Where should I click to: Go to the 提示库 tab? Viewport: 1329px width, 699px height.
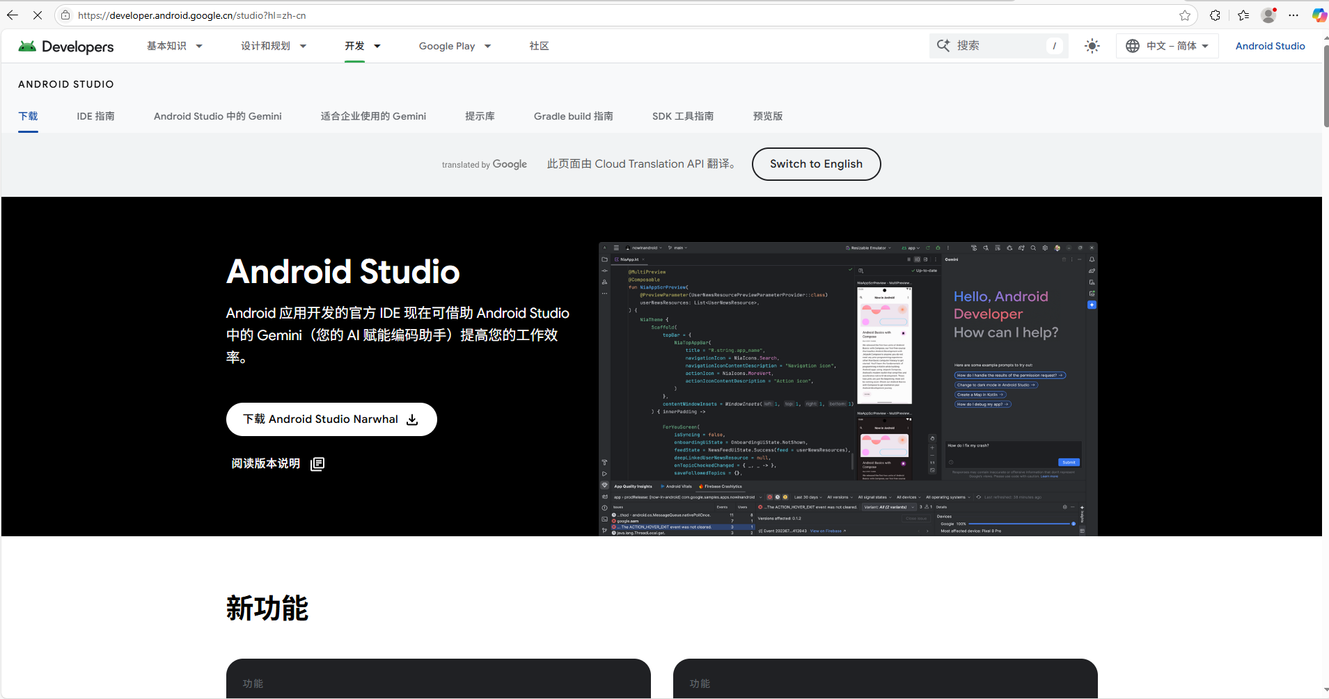(x=480, y=116)
